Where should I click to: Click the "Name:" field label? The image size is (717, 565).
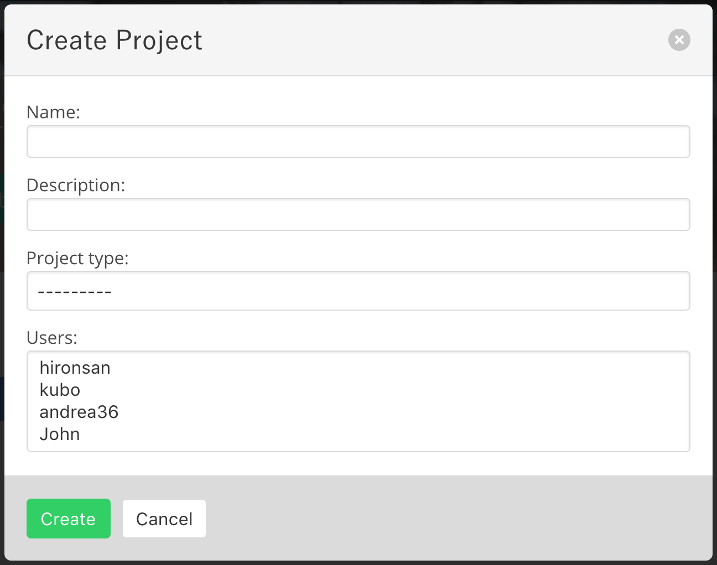point(54,112)
